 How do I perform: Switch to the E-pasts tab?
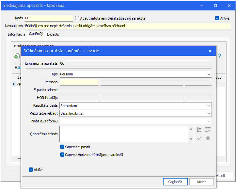53,34
